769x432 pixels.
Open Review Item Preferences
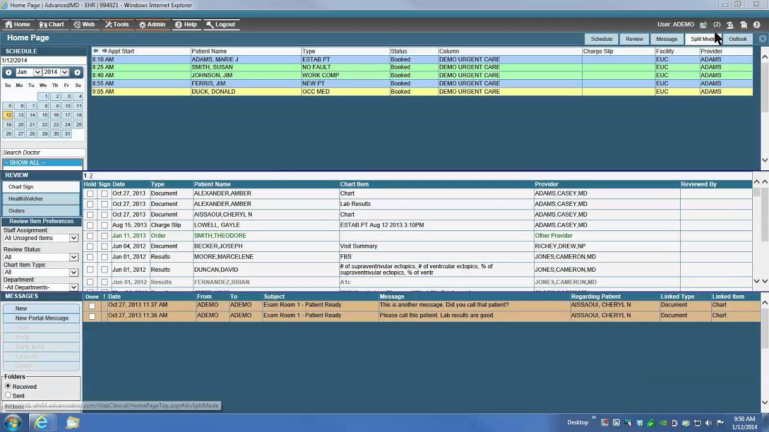pos(41,221)
